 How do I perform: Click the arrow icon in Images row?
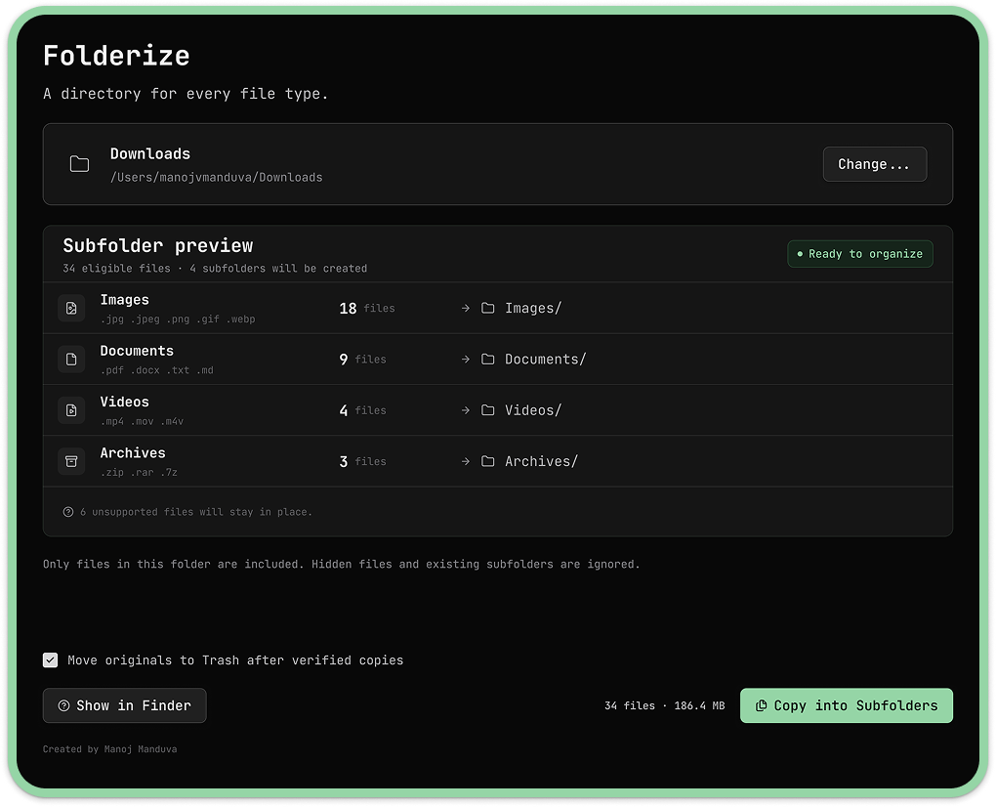tap(466, 308)
